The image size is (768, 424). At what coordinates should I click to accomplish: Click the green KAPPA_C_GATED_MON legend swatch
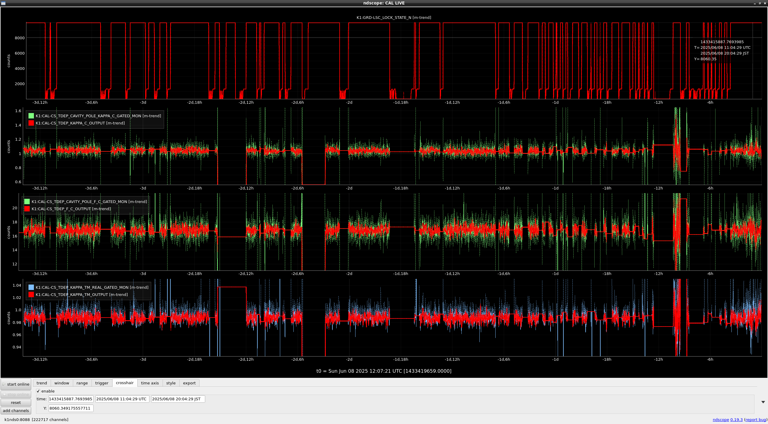[31, 116]
